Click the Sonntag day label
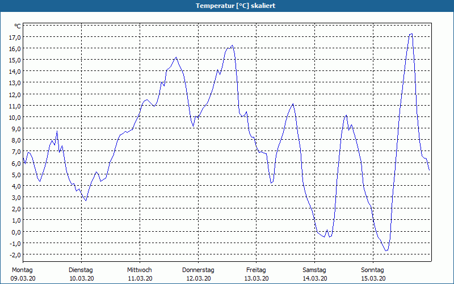Image resolution: width=454 pixels, height=284 pixels. (372, 270)
